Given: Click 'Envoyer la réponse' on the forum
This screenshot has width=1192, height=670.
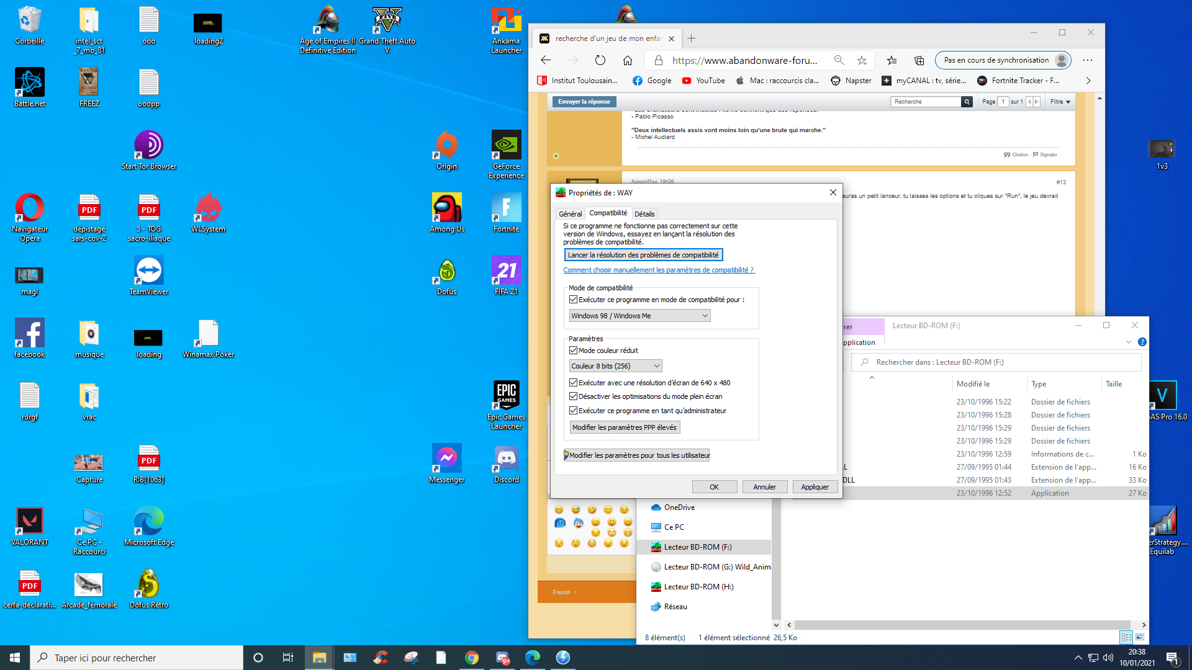Looking at the screenshot, I should [x=584, y=102].
